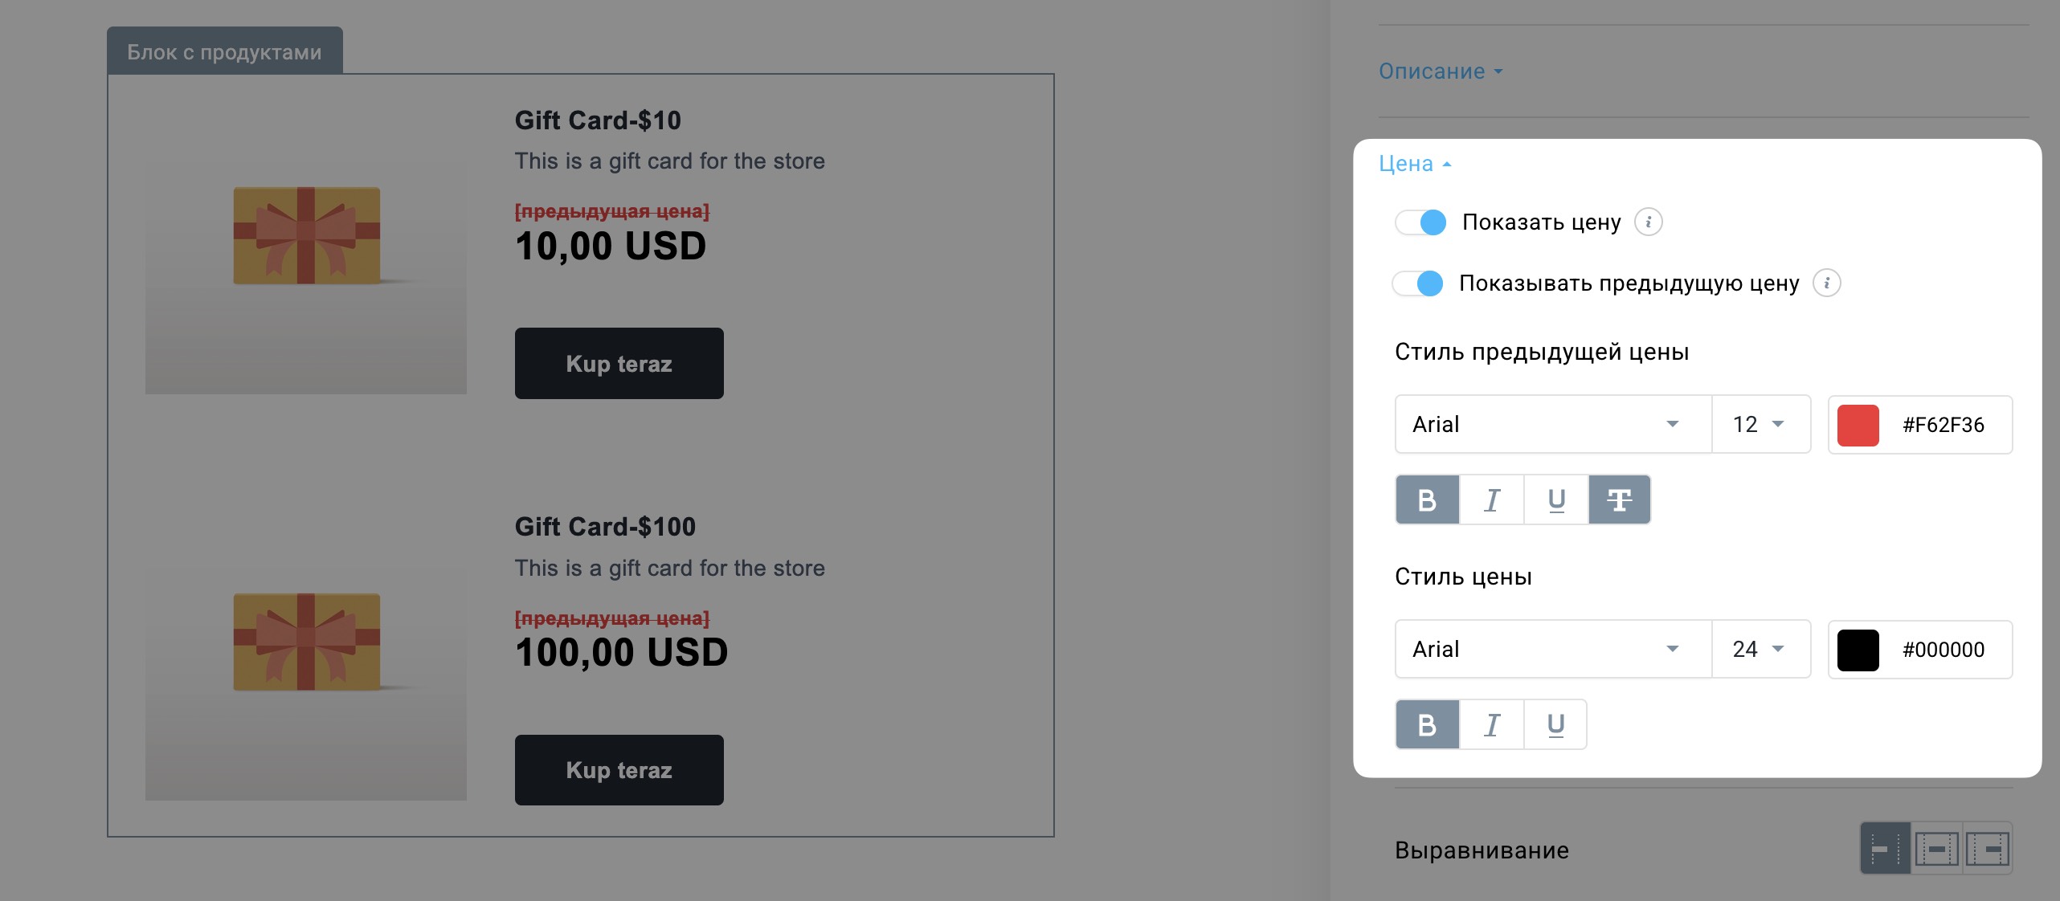Image resolution: width=2060 pixels, height=901 pixels.
Task: Turn off the Показывать предыдущую цену switch
Action: pos(1418,283)
